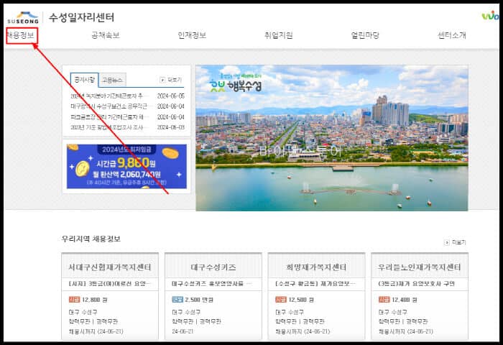
Task: Switch to the 고용뉴스 tab
Action: (112, 80)
